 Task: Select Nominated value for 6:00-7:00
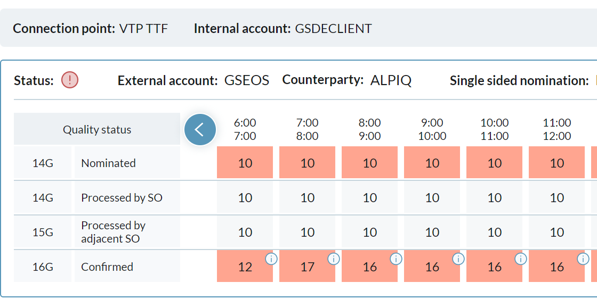pos(245,163)
